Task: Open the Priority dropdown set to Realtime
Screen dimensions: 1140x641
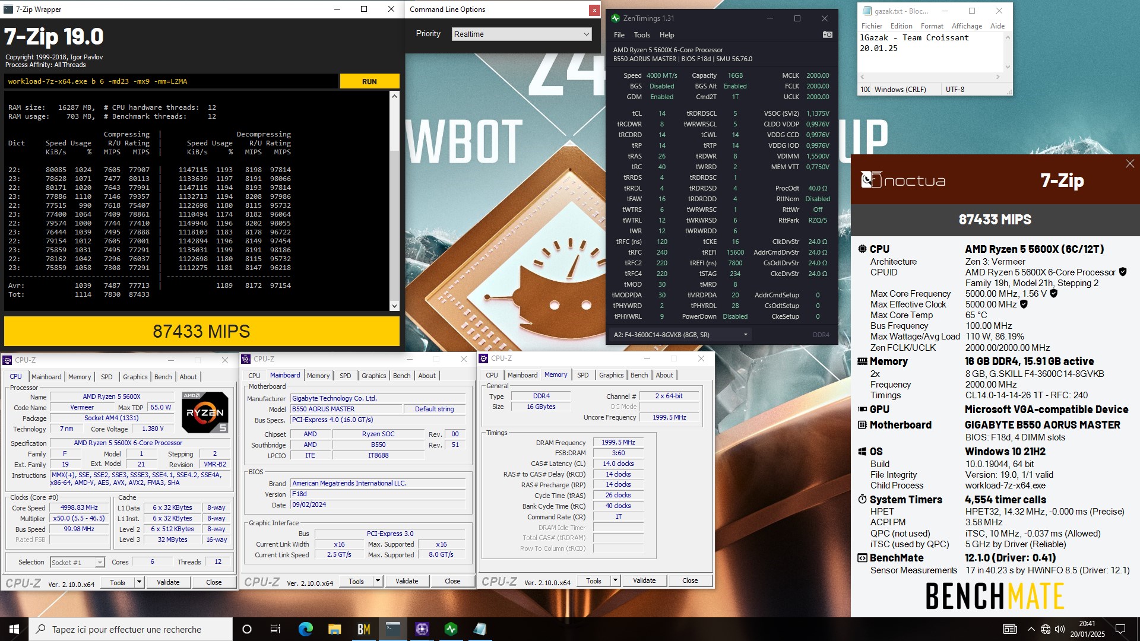Action: point(521,34)
